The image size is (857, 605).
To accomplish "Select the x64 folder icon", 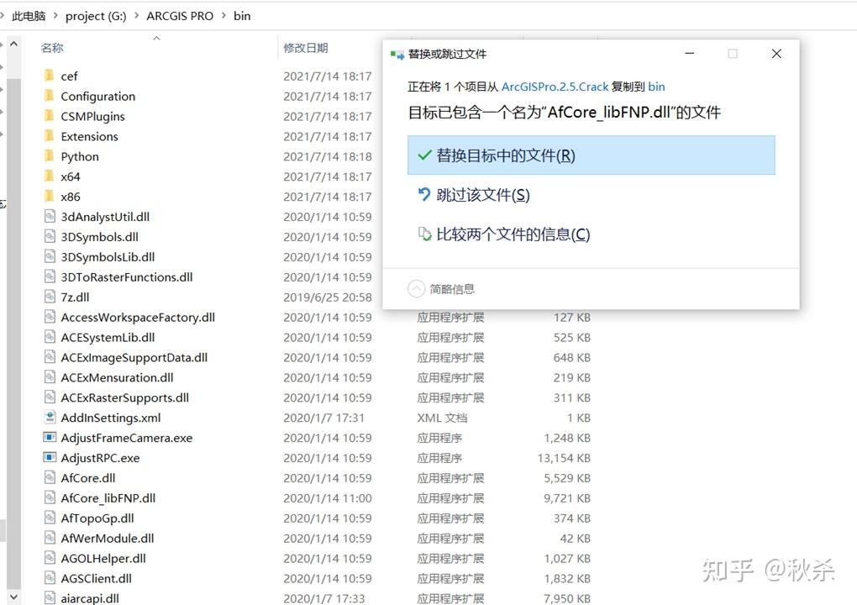I will tap(50, 176).
